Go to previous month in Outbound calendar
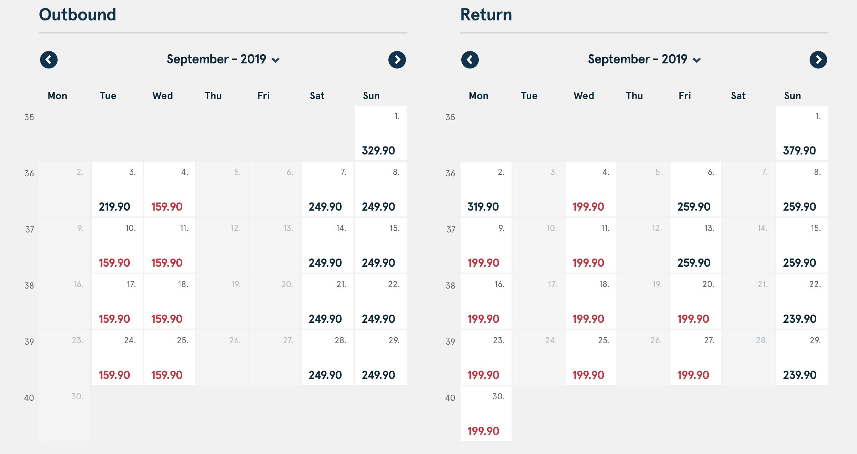 tap(49, 60)
